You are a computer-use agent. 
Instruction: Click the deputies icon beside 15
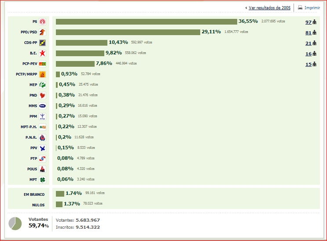click(x=315, y=64)
